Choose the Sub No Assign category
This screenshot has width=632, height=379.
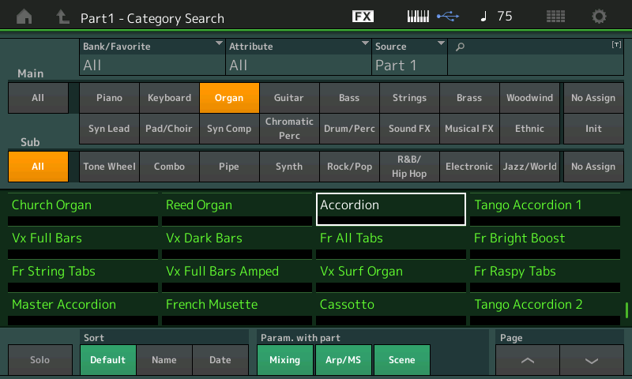click(593, 167)
